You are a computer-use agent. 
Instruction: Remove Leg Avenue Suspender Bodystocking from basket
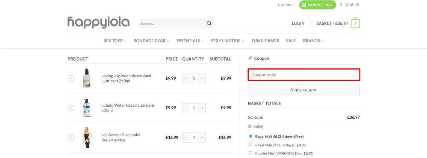tap(71, 138)
